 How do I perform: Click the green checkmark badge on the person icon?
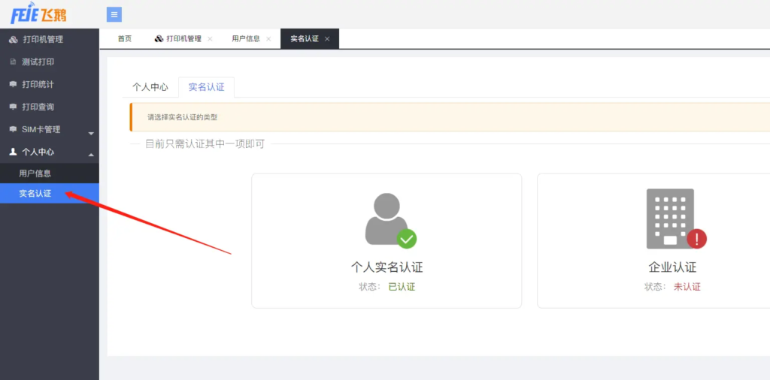(407, 239)
